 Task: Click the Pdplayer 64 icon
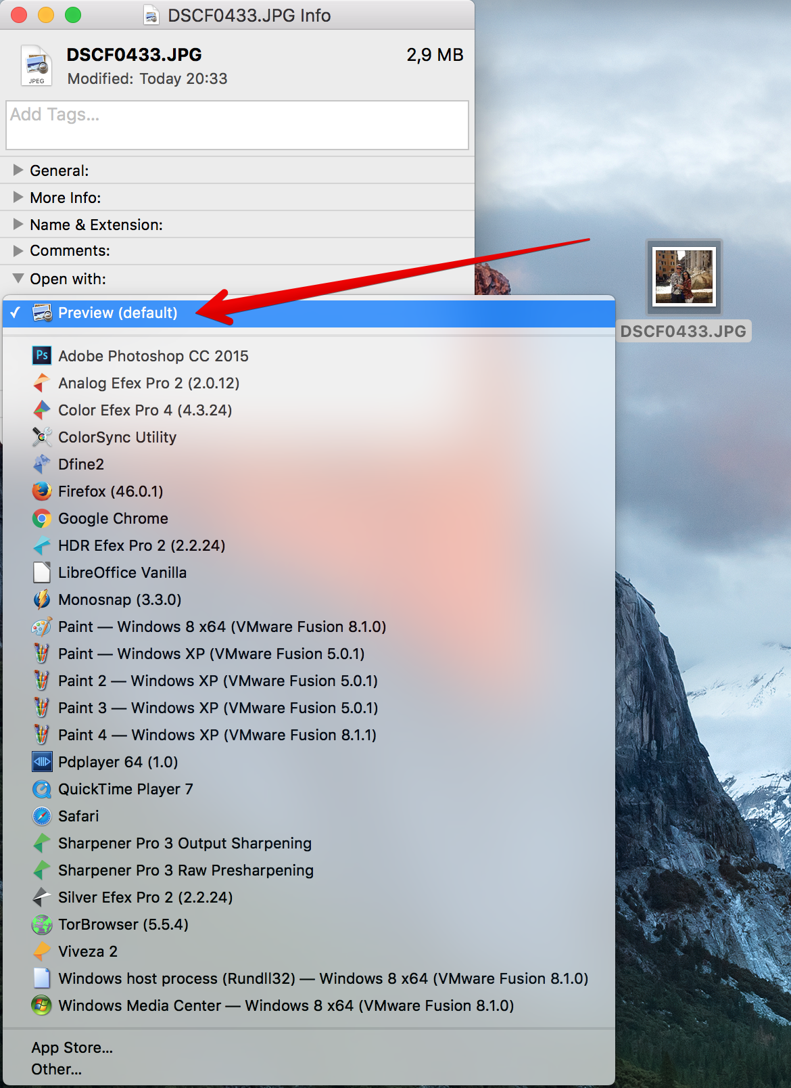click(x=42, y=762)
